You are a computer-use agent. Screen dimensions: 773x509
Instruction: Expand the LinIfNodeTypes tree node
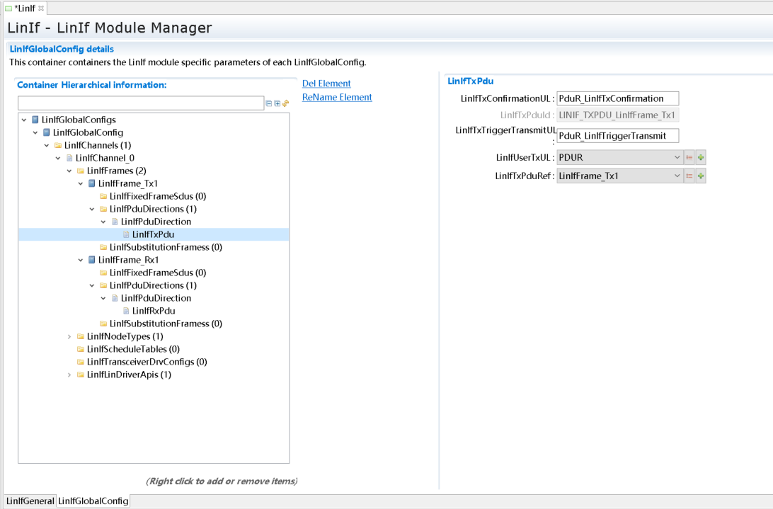pyautogui.click(x=69, y=336)
